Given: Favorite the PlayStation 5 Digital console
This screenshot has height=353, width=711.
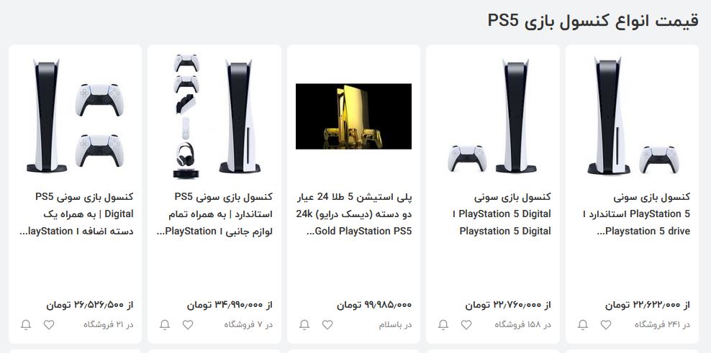Looking at the screenshot, I should (x=466, y=325).
